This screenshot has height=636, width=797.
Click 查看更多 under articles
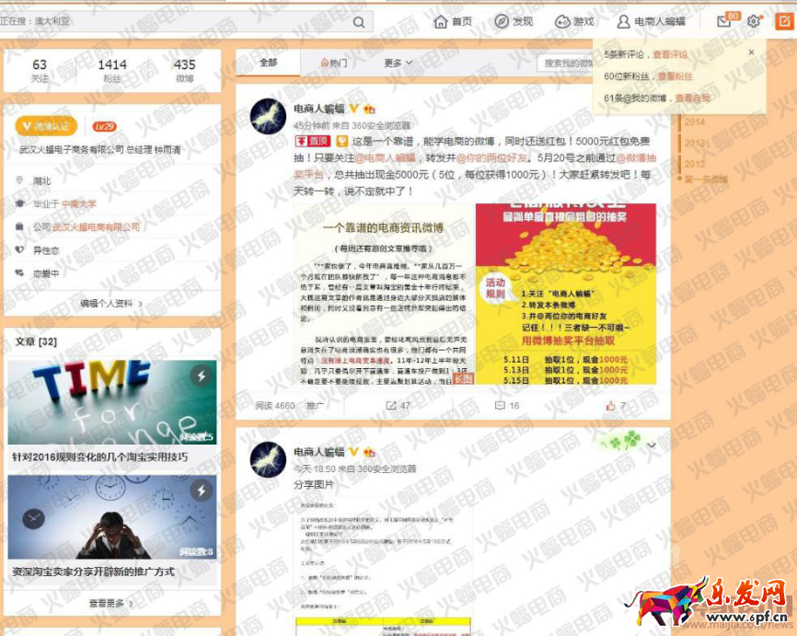click(x=111, y=604)
